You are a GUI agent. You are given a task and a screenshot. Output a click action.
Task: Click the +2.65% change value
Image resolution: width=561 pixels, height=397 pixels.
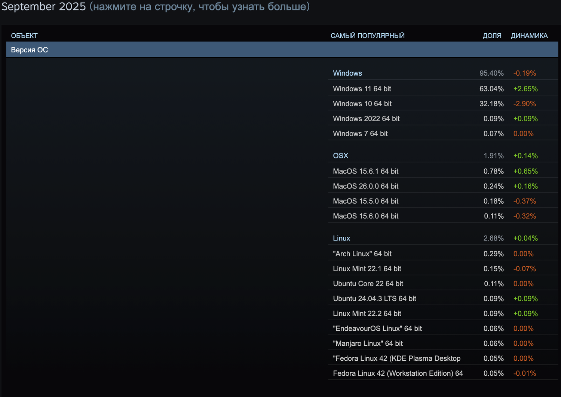(x=525, y=89)
